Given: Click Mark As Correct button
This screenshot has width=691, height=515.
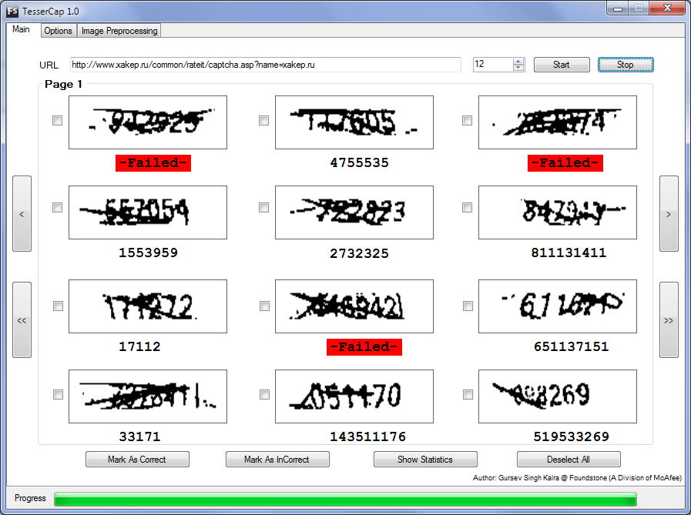Looking at the screenshot, I should (x=137, y=460).
